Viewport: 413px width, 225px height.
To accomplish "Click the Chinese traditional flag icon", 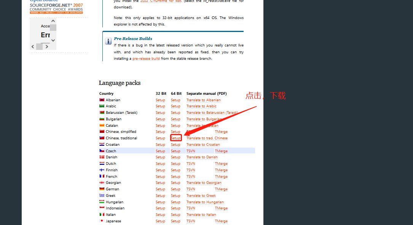I will coord(102,138).
